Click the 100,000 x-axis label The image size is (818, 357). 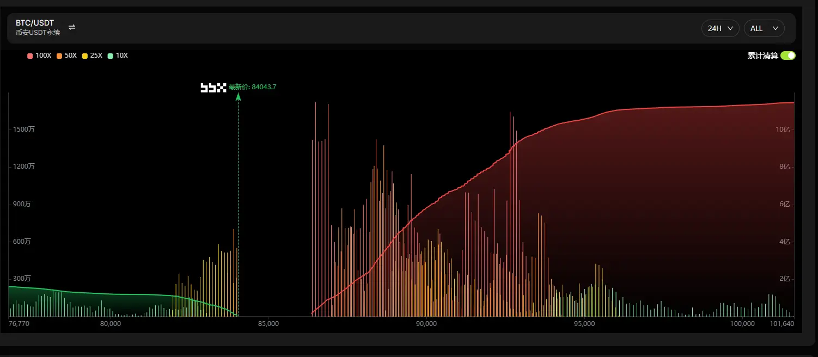pos(742,324)
